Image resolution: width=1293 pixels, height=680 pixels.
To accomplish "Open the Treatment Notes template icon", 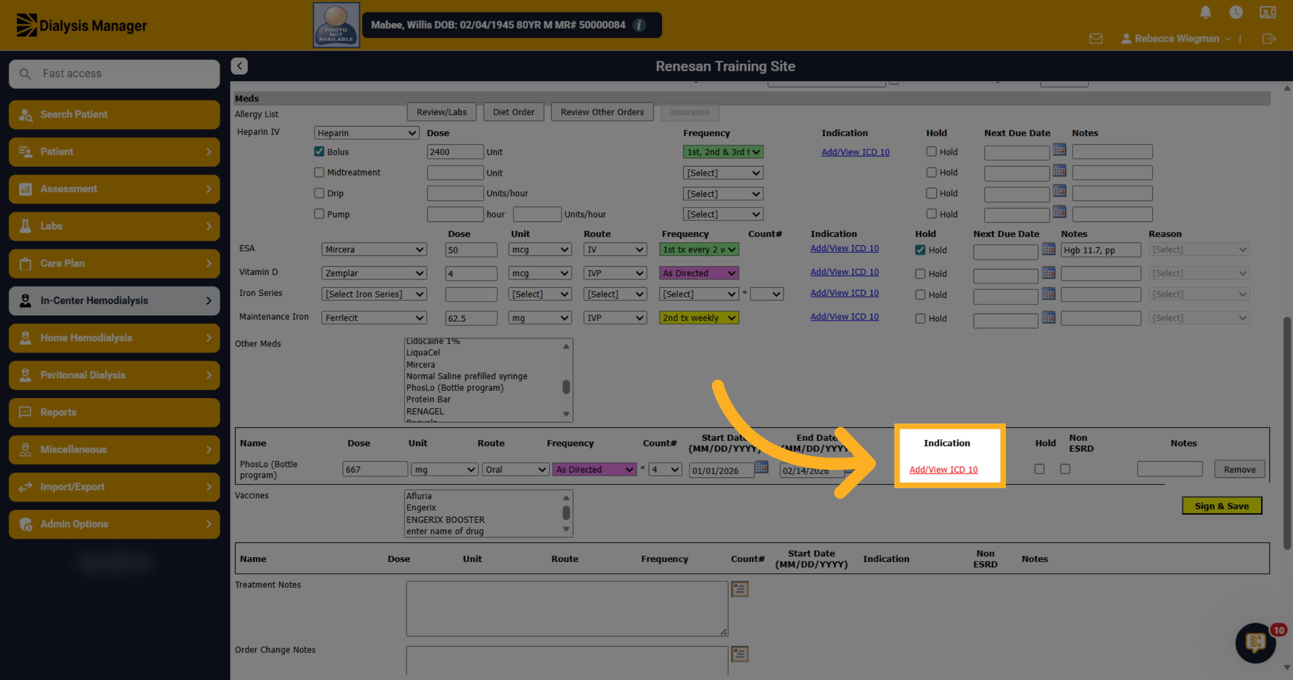I will 740,589.
